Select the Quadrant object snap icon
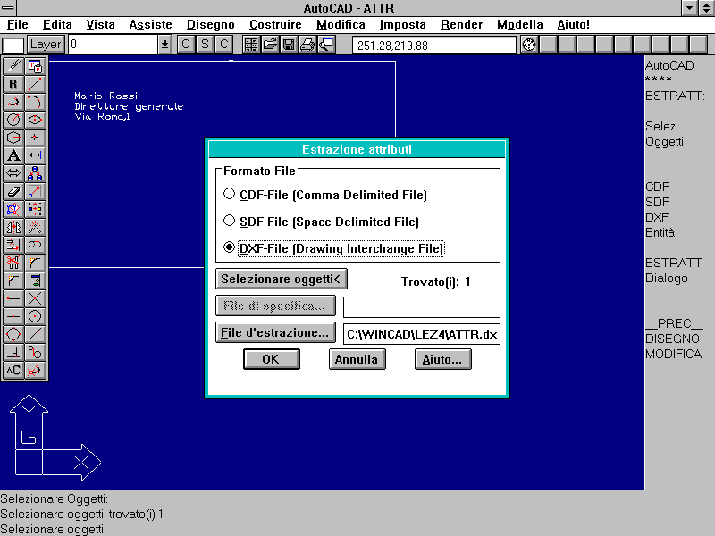Screen dimensions: 715x536 [13, 334]
